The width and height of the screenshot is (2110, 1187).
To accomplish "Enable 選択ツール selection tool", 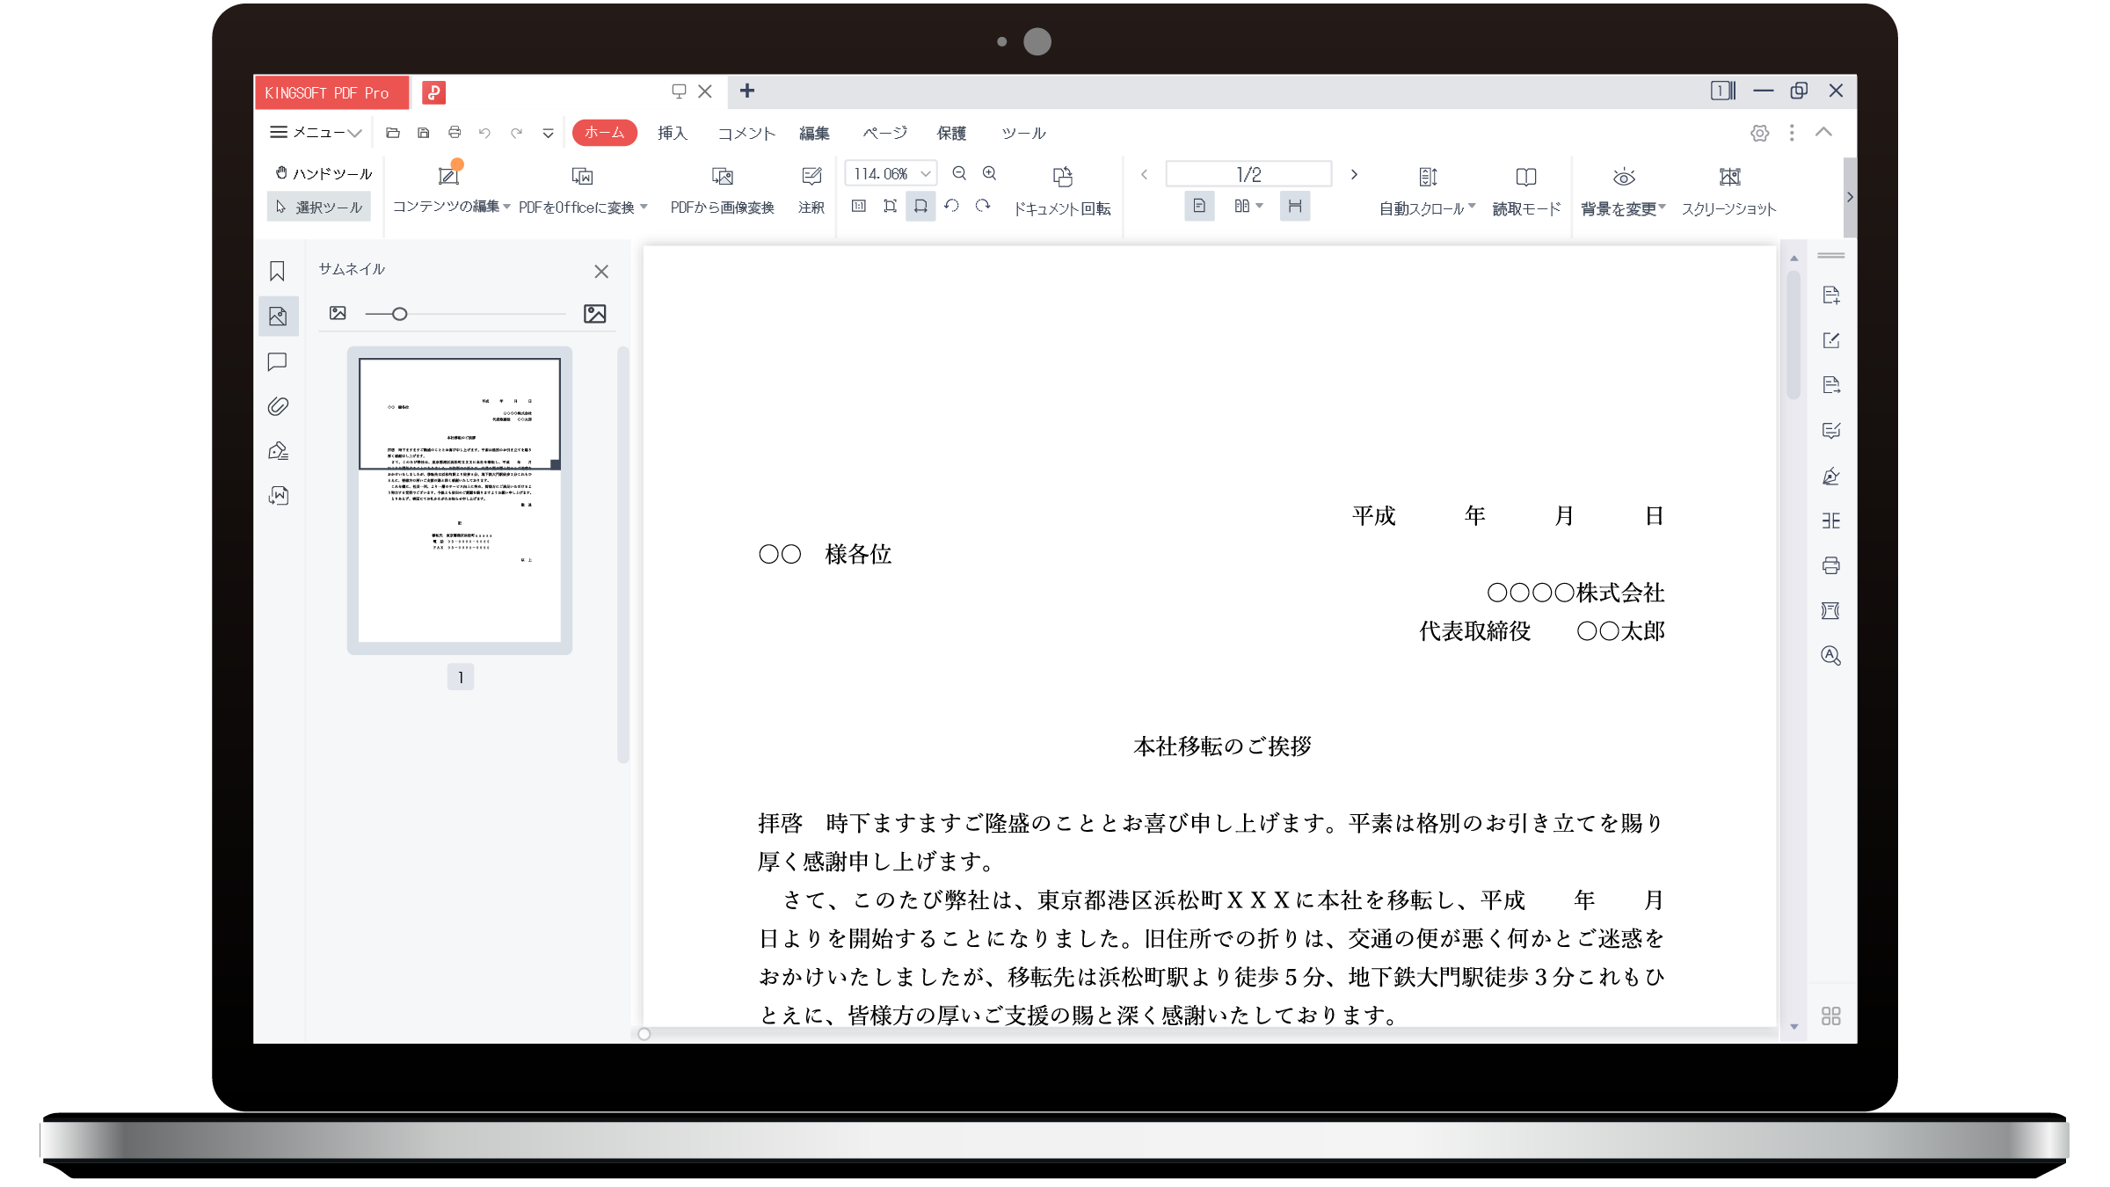I will click(319, 207).
